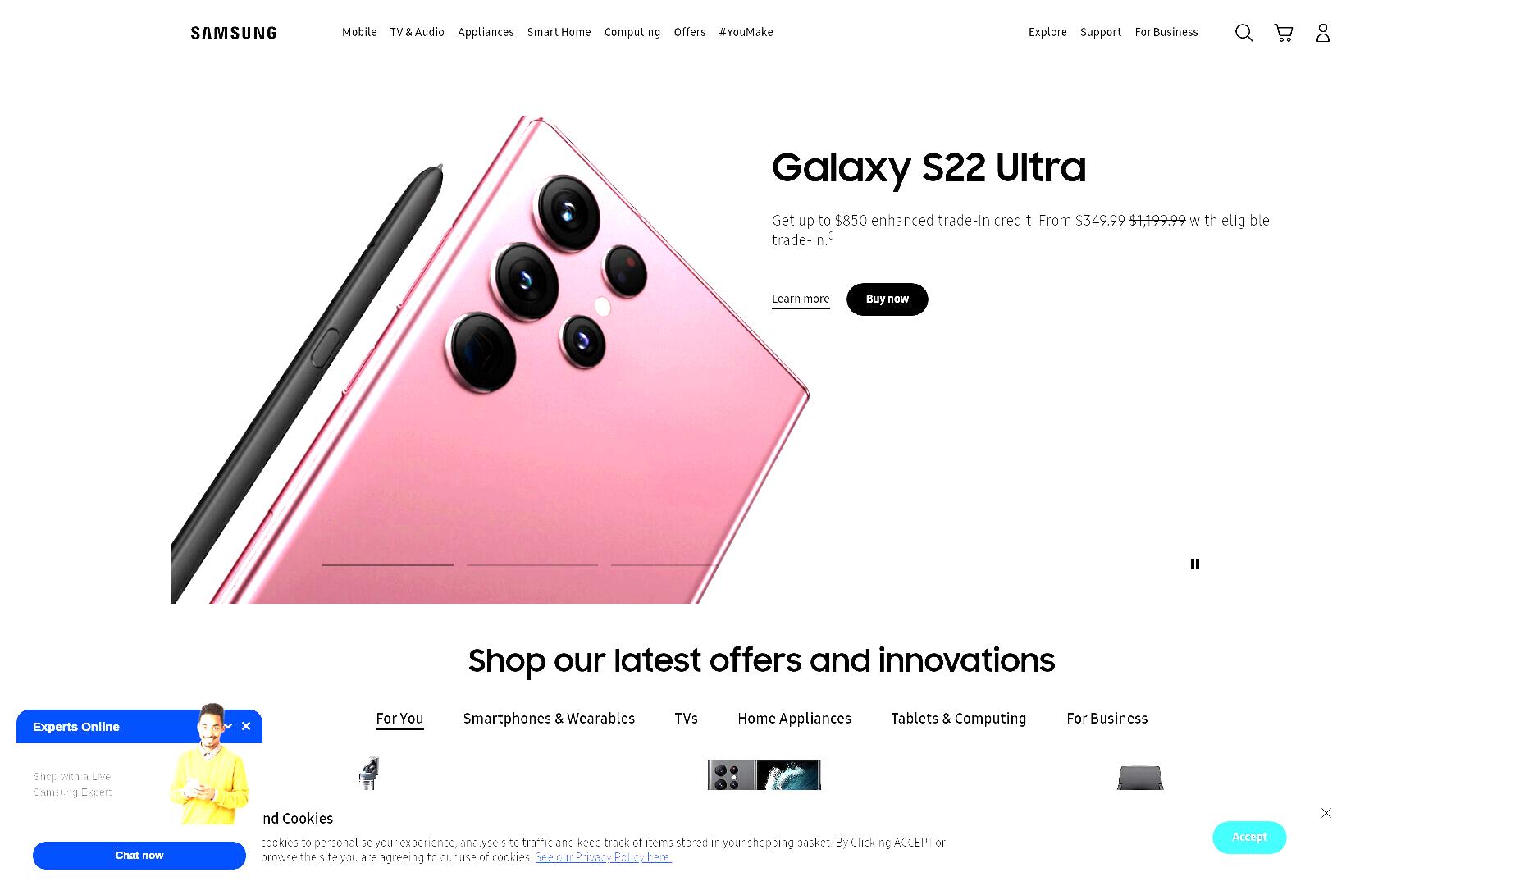Image resolution: width=1524 pixels, height=886 pixels.
Task: Jump to the second carousel slide indicator
Action: pyautogui.click(x=532, y=564)
